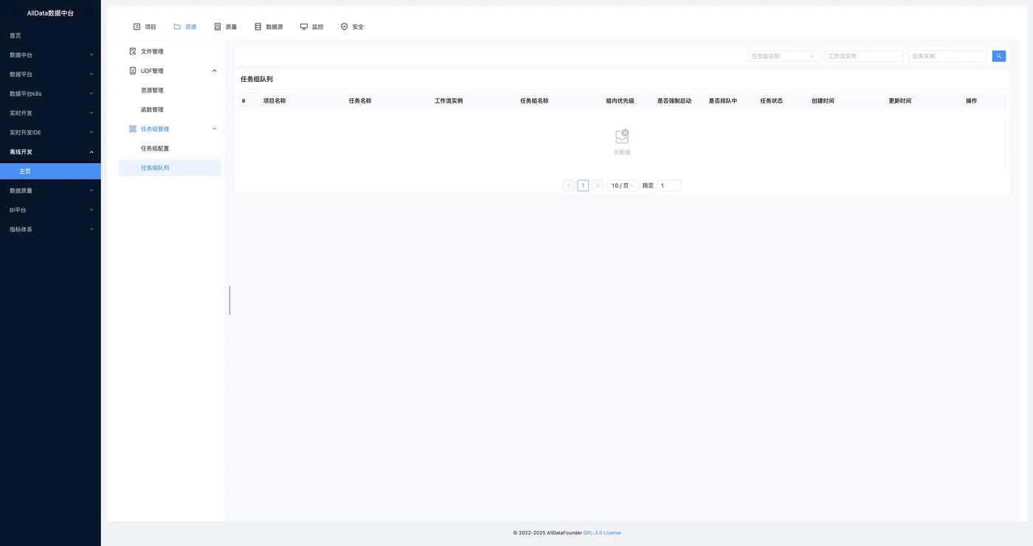Screen dimensions: 1033x546
Task: Click the 资源 folder icon
Action: (177, 27)
